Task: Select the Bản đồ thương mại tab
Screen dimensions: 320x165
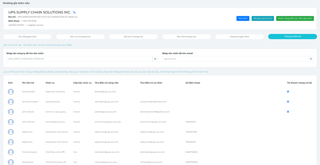Action: click(x=186, y=37)
